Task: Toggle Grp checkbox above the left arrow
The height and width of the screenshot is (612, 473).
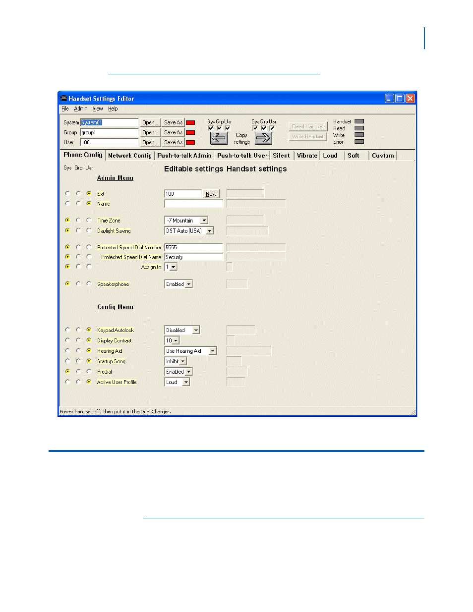Action: [x=219, y=128]
